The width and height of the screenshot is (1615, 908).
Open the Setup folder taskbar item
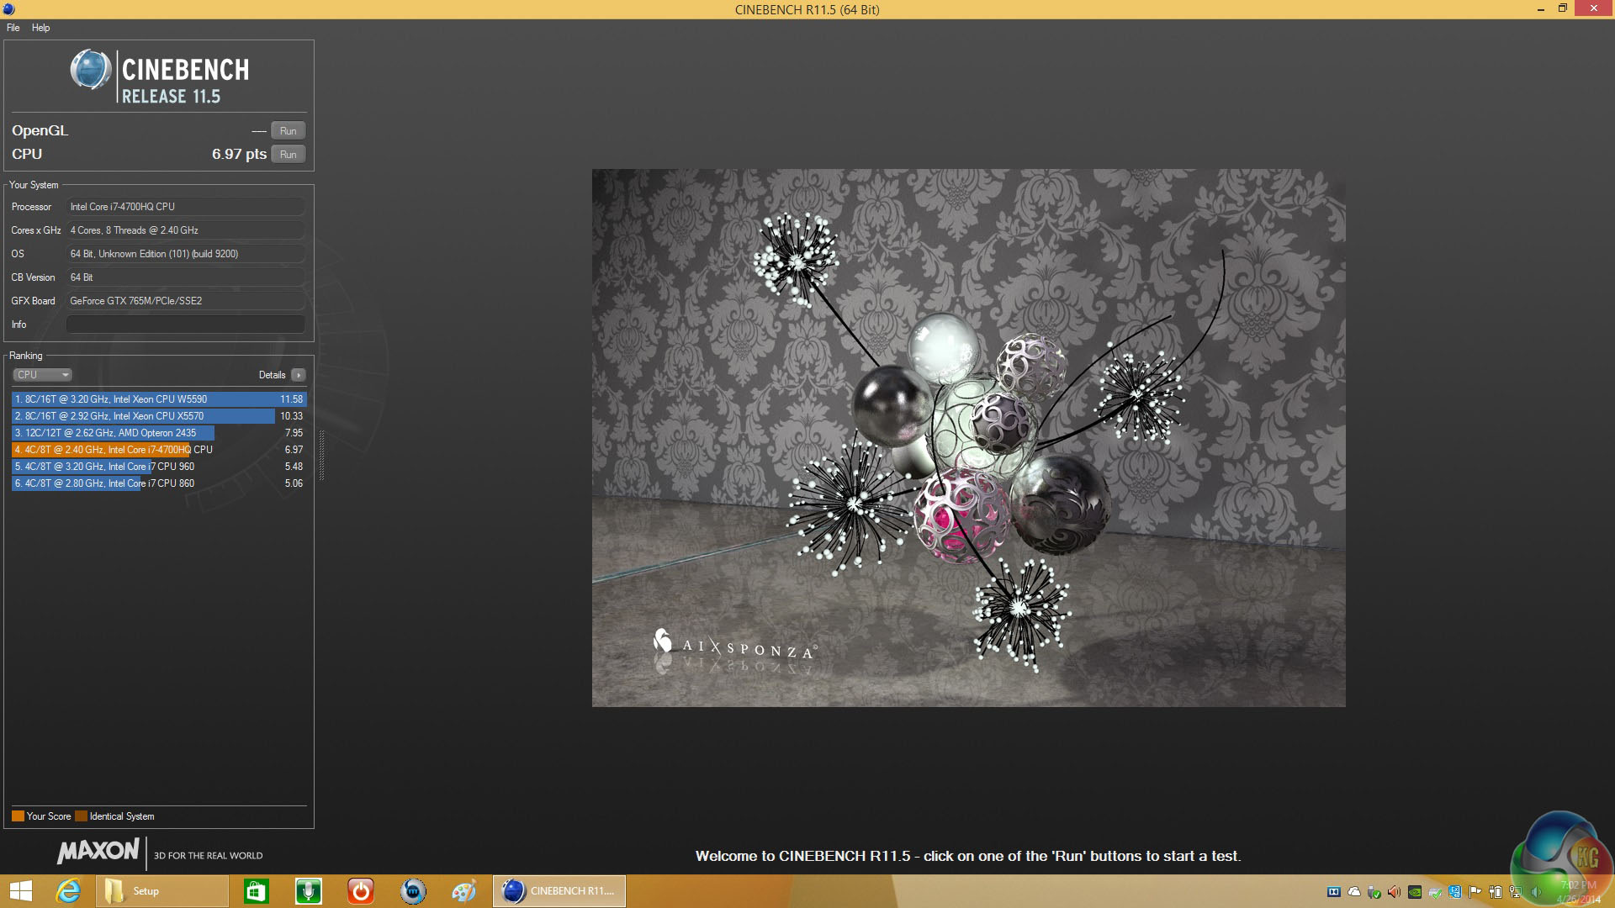coord(160,891)
